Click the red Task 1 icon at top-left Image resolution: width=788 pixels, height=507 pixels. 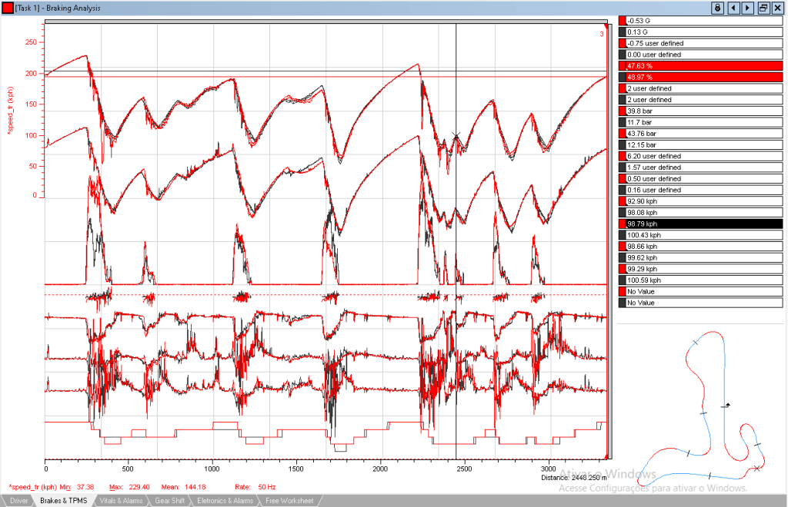pyautogui.click(x=7, y=8)
